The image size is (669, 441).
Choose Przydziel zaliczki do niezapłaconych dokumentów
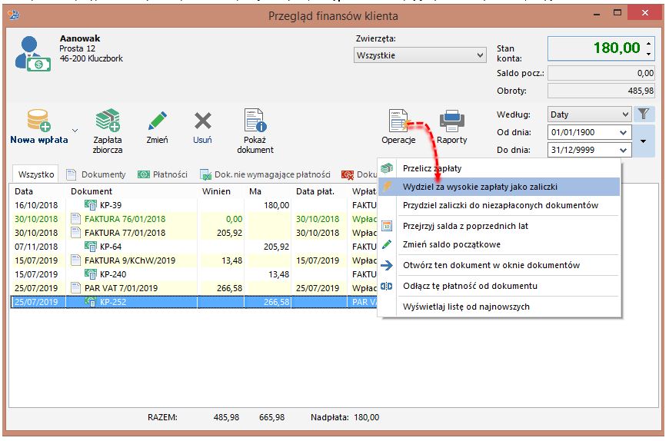499,205
